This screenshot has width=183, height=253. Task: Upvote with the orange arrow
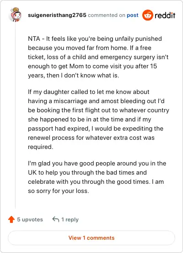(x=11, y=219)
